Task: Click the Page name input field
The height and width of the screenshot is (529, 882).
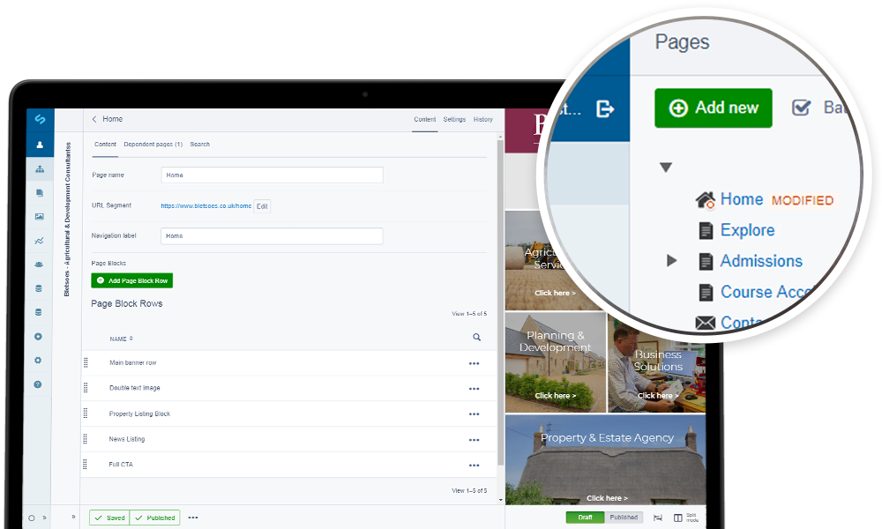Action: coord(272,175)
